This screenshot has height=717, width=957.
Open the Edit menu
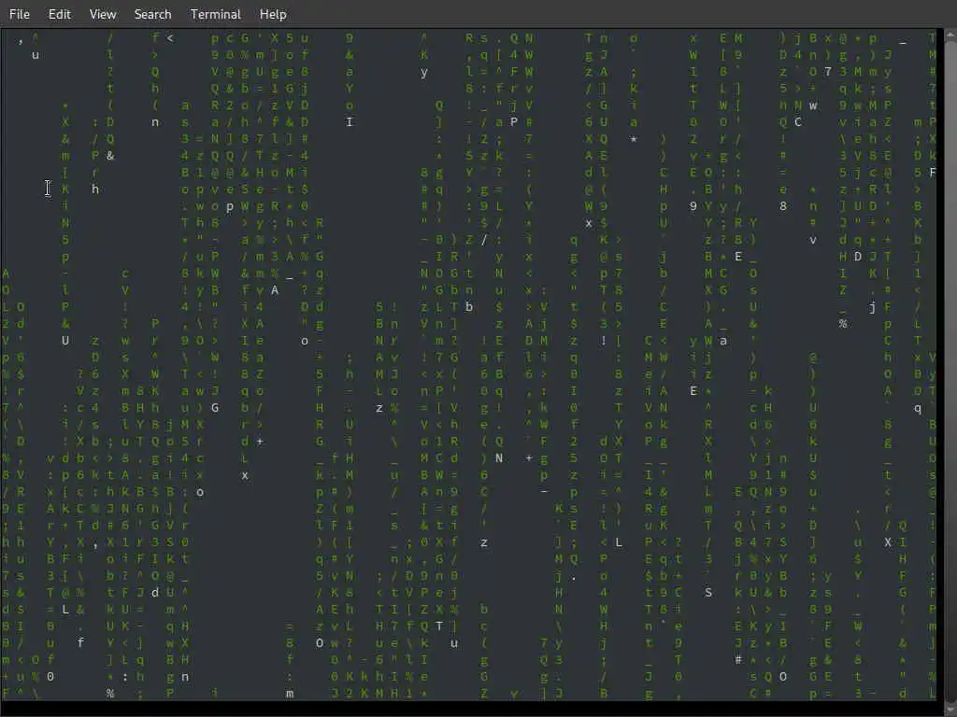click(x=59, y=14)
